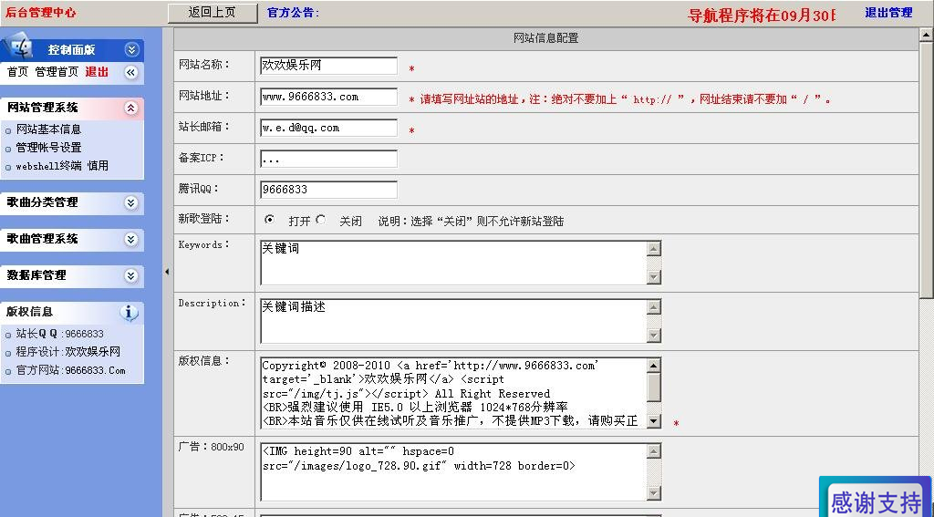Click Description textarea scroll up arrow
Image resolution: width=934 pixels, height=517 pixels.
(x=654, y=306)
